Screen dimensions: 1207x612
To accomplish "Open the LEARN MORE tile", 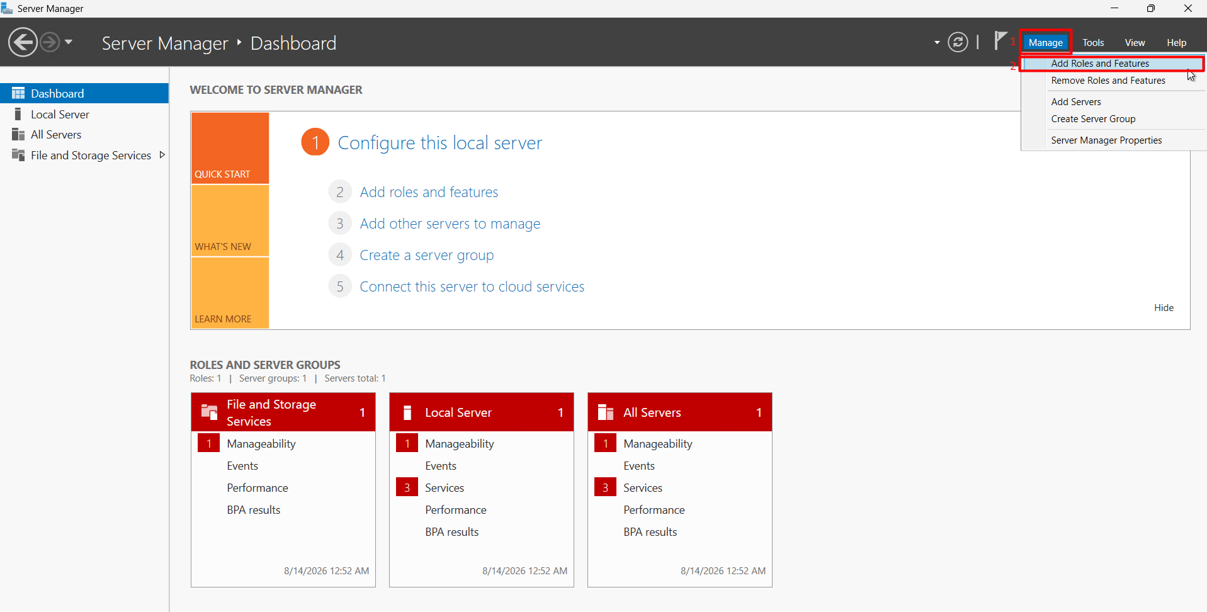I will pyautogui.click(x=230, y=293).
